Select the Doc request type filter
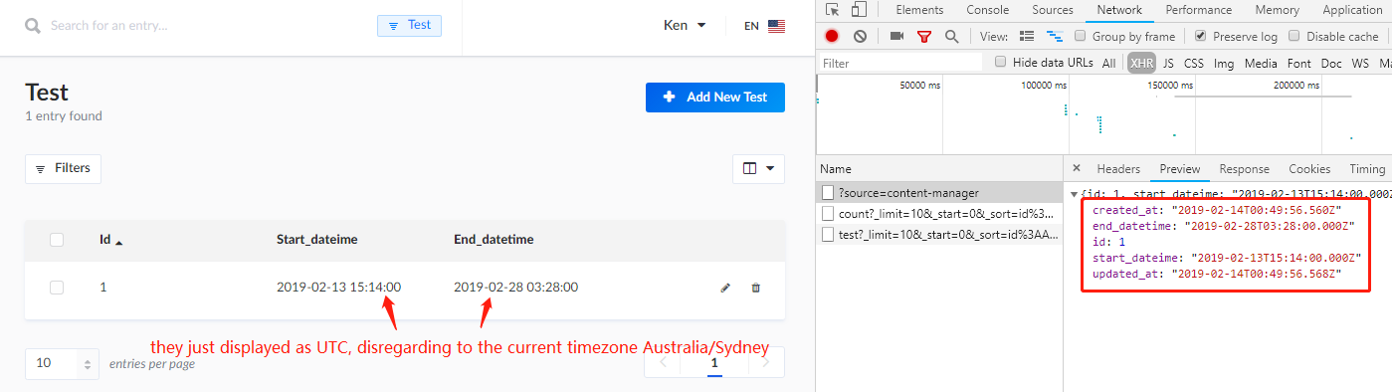This screenshot has height=392, width=1392. (1331, 63)
